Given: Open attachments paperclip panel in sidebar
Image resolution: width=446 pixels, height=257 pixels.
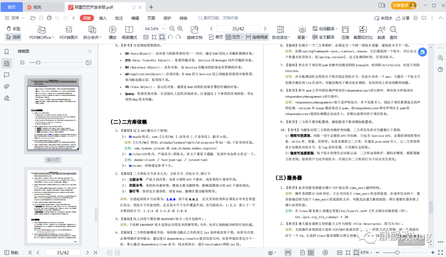Looking at the screenshot, I should point(7,86).
